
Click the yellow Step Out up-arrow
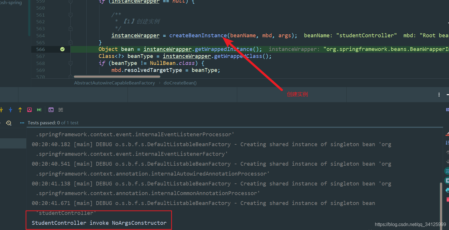tap(20, 110)
